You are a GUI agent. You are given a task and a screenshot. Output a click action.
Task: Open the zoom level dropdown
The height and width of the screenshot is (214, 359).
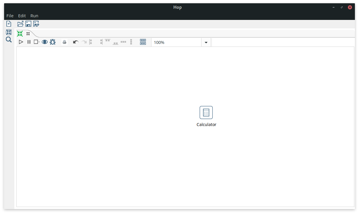(206, 42)
